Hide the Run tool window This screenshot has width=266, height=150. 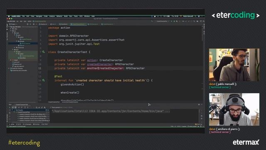coord(202,105)
